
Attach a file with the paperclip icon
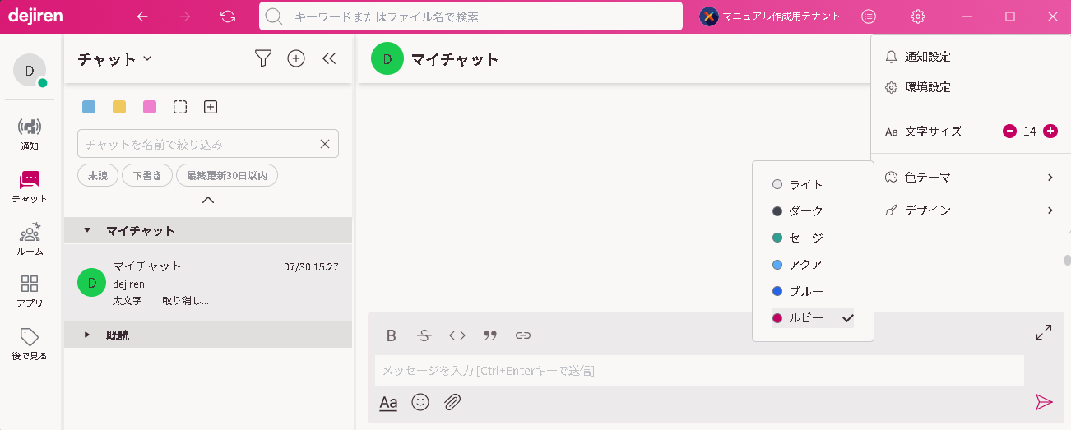452,402
